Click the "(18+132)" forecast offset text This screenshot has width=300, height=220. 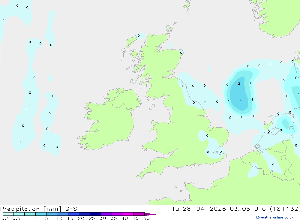click(285, 209)
